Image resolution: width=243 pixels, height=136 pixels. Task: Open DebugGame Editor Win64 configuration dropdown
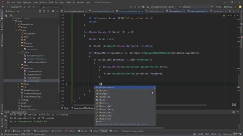[x=164, y=7]
